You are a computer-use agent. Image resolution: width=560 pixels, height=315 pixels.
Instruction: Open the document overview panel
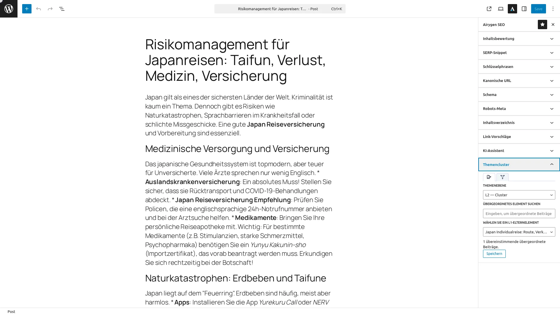(x=62, y=9)
